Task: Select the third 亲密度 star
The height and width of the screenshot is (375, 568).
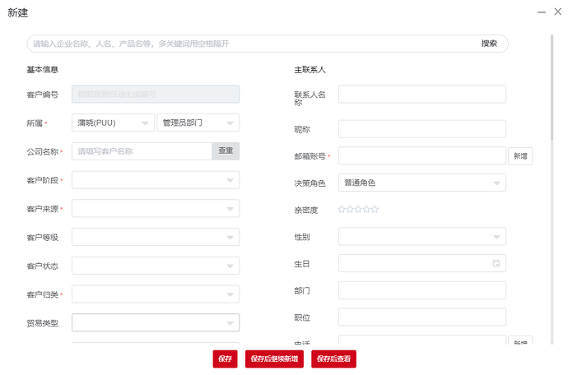Action: [358, 210]
